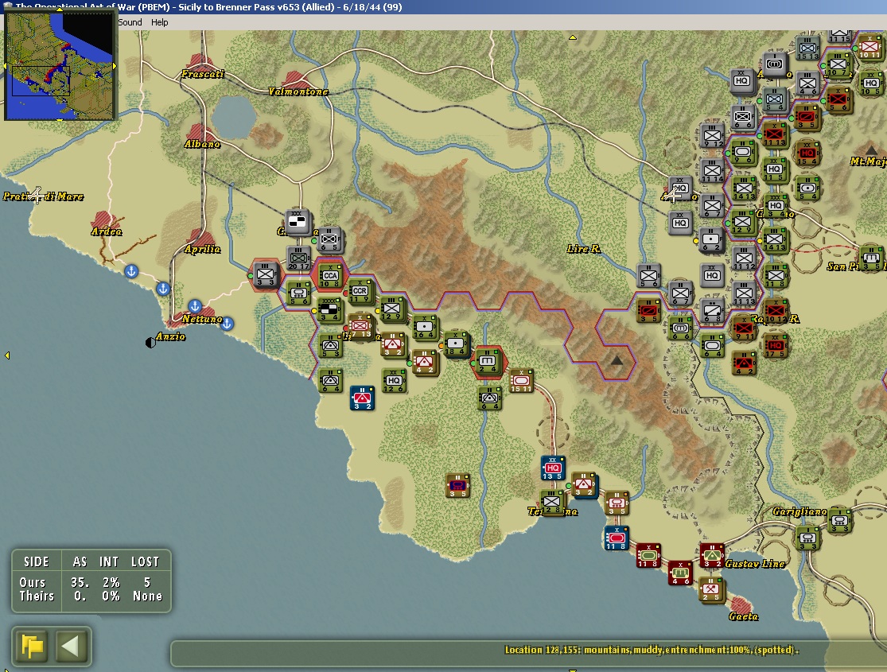
Task: Select the gray XXX corps unit near Aprilia
Action: point(297,222)
